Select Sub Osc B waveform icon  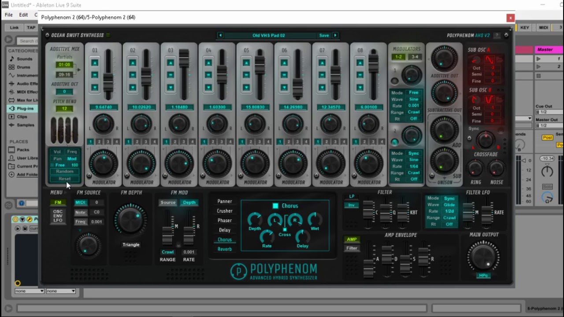489,100
